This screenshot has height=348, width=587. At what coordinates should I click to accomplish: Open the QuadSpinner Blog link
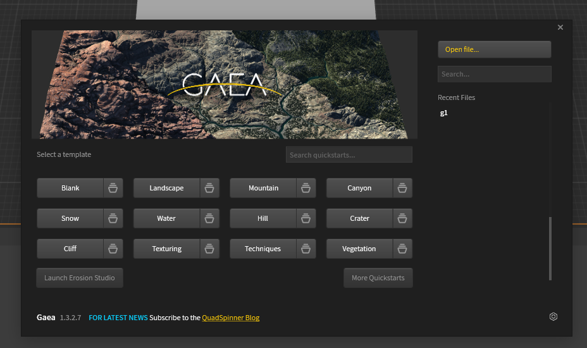tap(230, 318)
